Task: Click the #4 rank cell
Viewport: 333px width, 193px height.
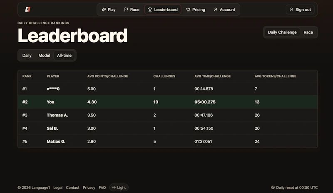Action: pos(25,128)
